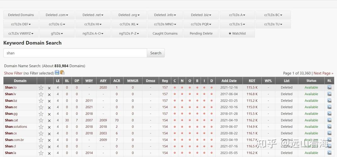
Task: Star Shan.solutions to add to watchlist
Action: click(x=41, y=127)
